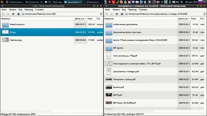Switch to the 123 - Файловый taskbar button
This screenshot has width=207, height=116.
[54, 2]
